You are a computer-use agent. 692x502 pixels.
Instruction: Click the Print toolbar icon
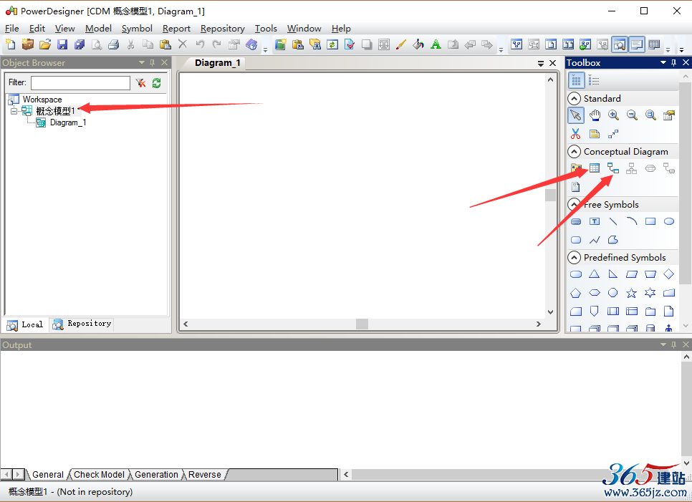[x=113, y=44]
